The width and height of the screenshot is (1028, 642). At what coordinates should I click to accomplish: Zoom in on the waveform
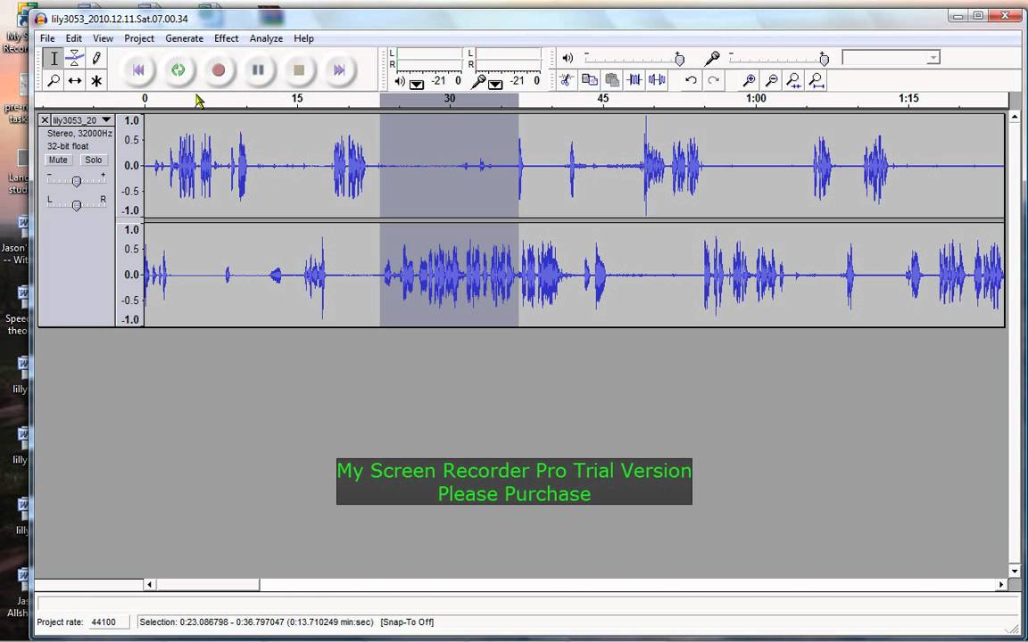pos(749,80)
